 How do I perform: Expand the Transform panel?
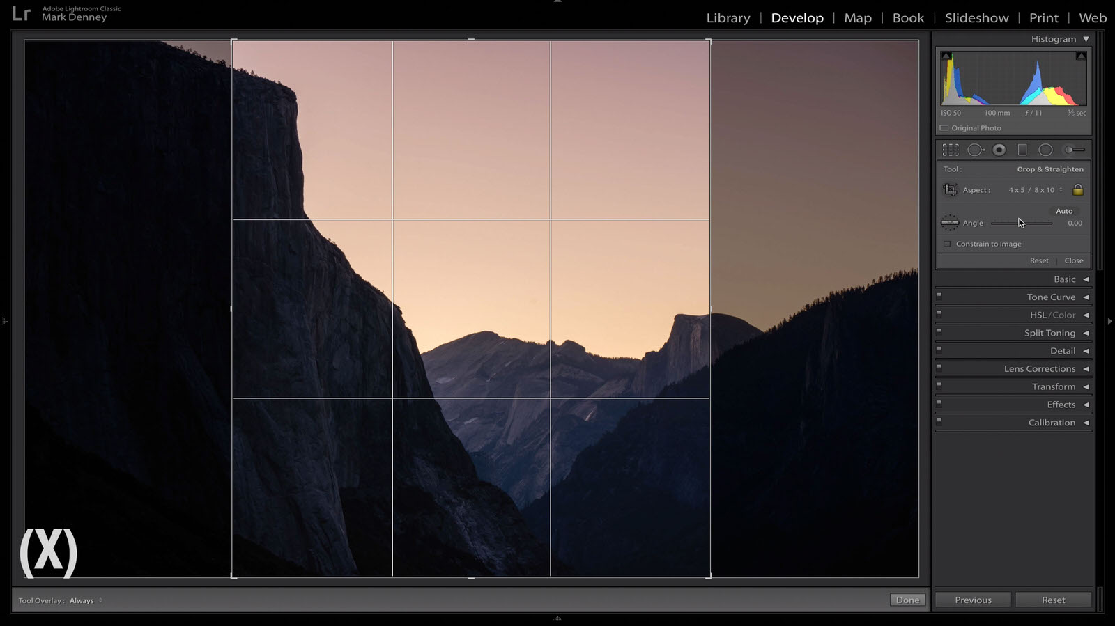(x=1086, y=387)
